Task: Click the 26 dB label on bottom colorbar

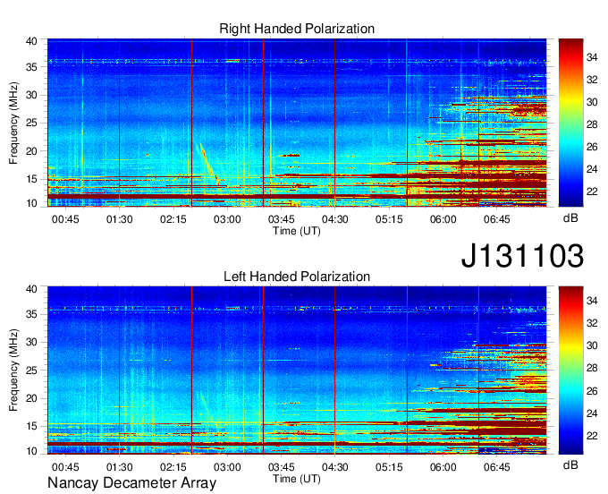Action: 592,391
